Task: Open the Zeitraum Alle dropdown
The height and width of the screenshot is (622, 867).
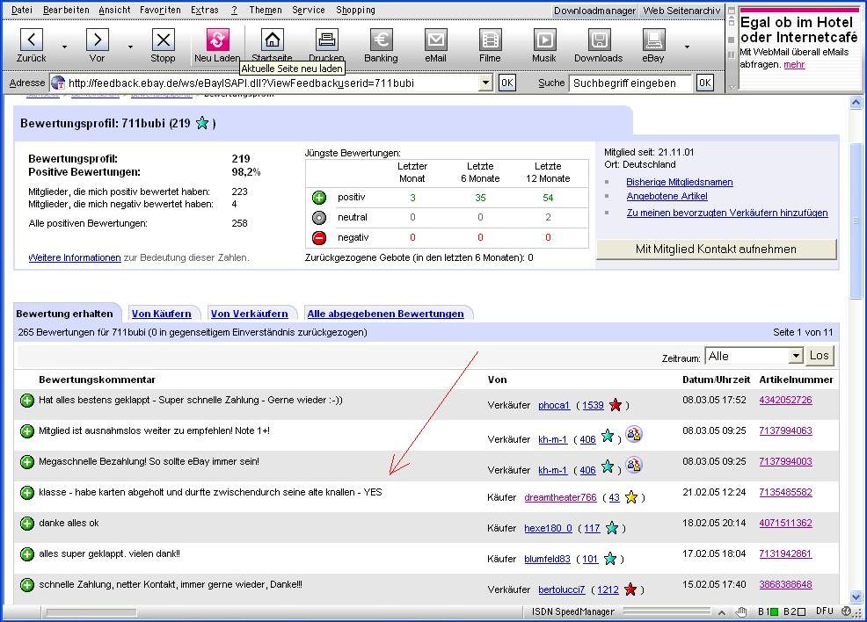Action: tap(796, 356)
